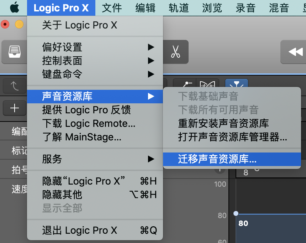The height and width of the screenshot is (243, 306).
Task: Click 退出 Logic Pro X
Action: tap(80, 230)
